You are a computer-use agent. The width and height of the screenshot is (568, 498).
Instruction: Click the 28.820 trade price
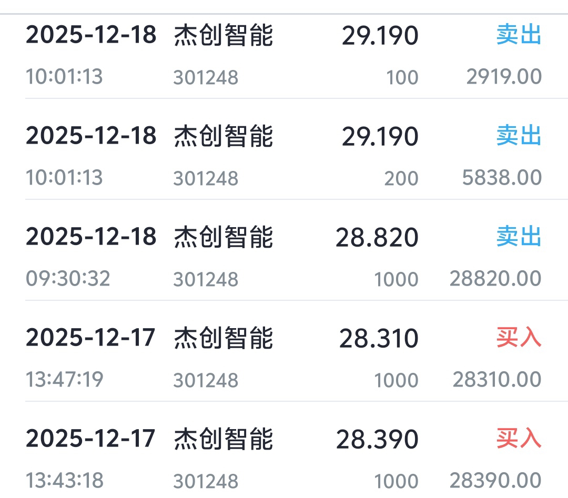tap(377, 238)
